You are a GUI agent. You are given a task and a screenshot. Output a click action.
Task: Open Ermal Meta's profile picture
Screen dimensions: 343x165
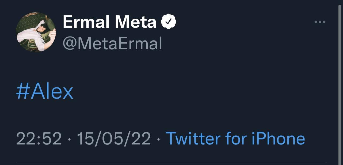36,32
